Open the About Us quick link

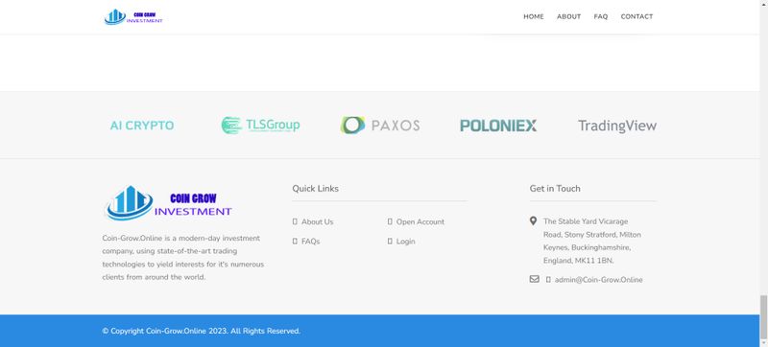click(x=317, y=221)
